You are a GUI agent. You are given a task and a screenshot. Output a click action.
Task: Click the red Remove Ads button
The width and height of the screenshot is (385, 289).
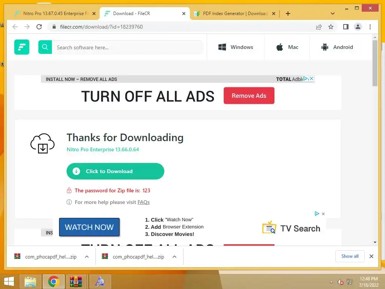tap(249, 96)
